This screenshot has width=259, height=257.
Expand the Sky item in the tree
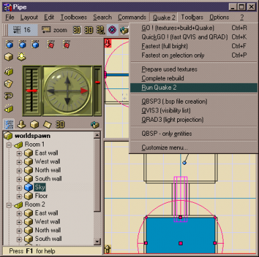tap(19, 188)
